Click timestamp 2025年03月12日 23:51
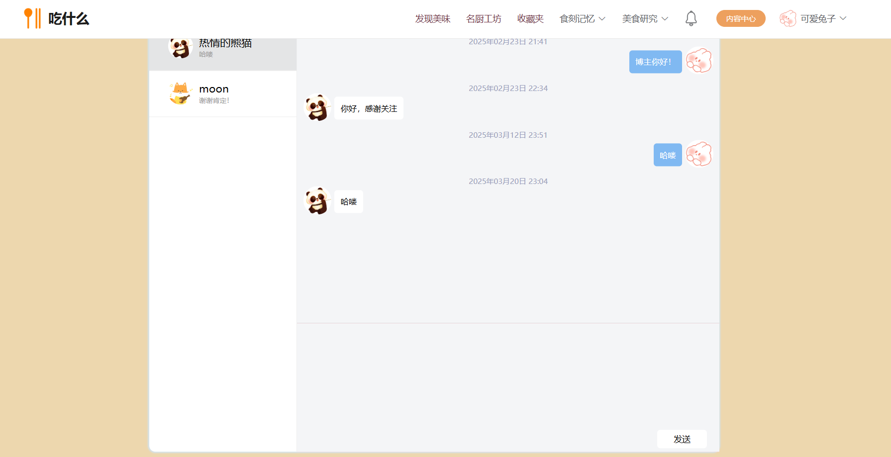The height and width of the screenshot is (457, 891). point(508,135)
